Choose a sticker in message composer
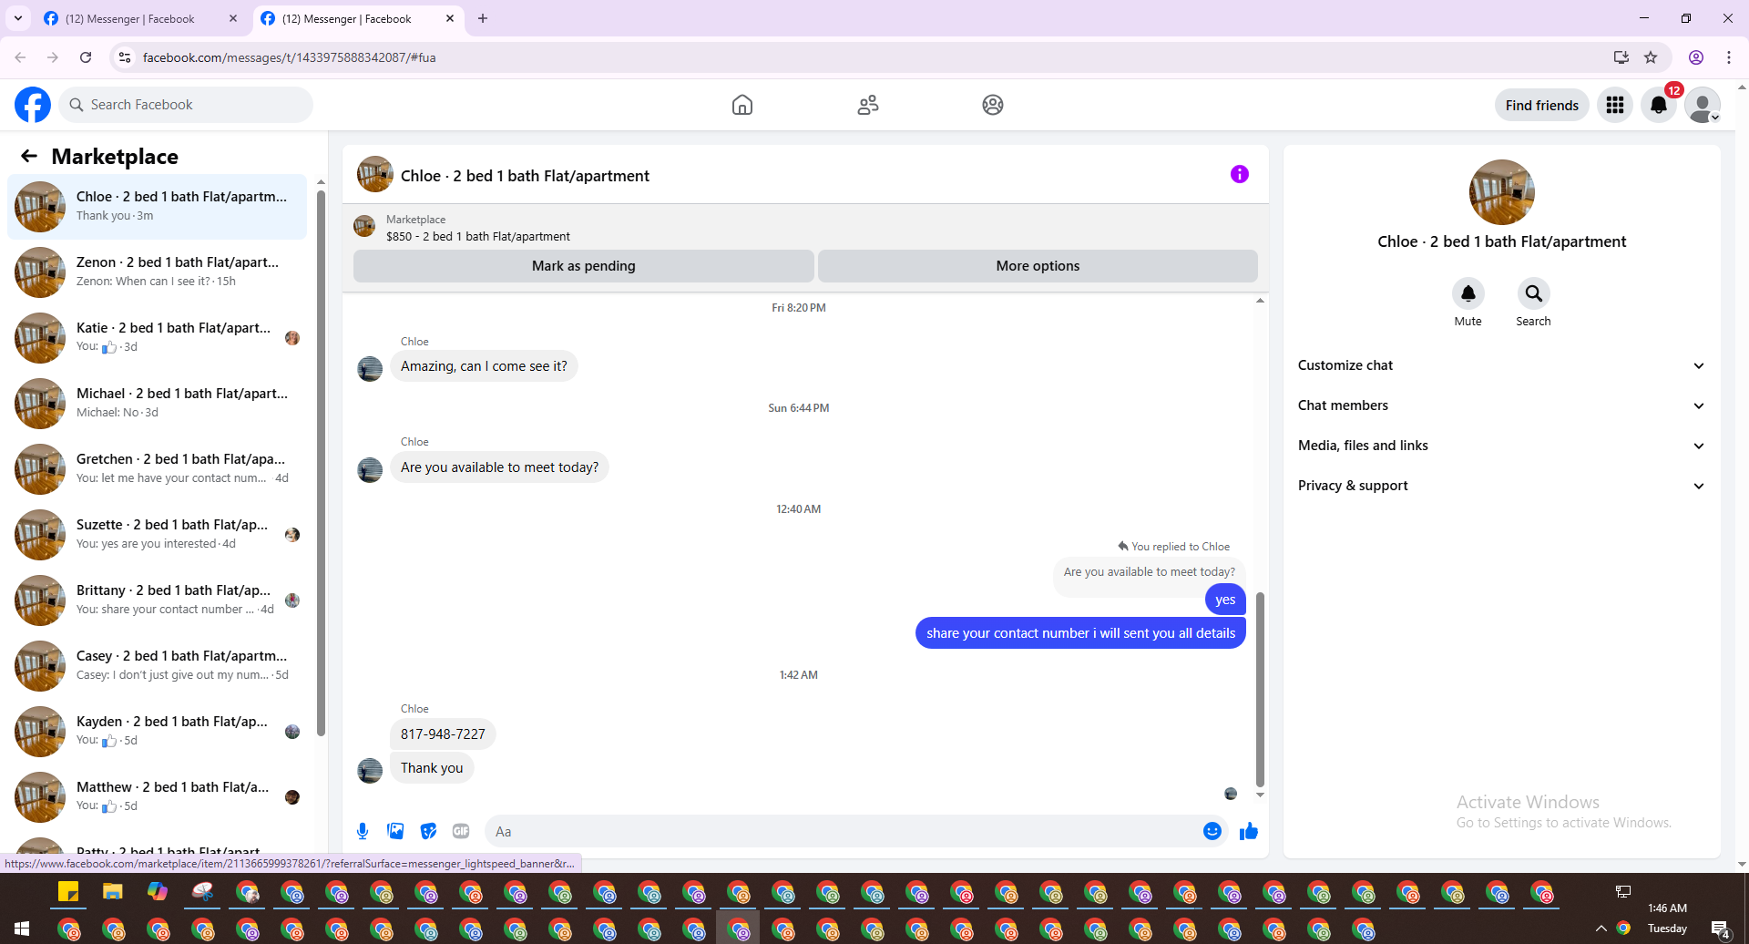 tap(428, 831)
